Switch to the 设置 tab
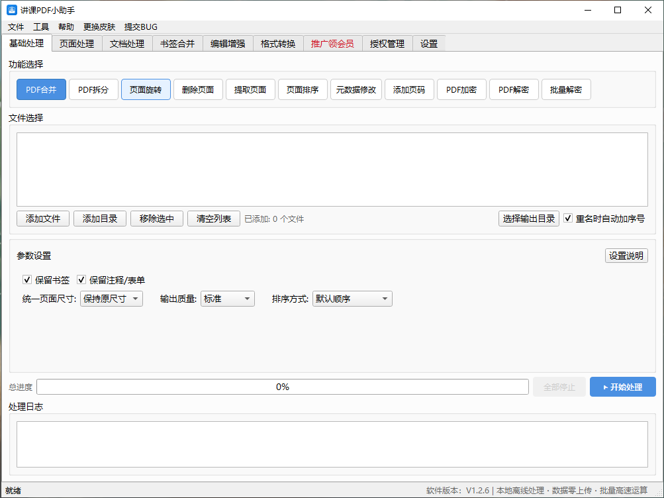This screenshot has height=498, width=664. (428, 44)
